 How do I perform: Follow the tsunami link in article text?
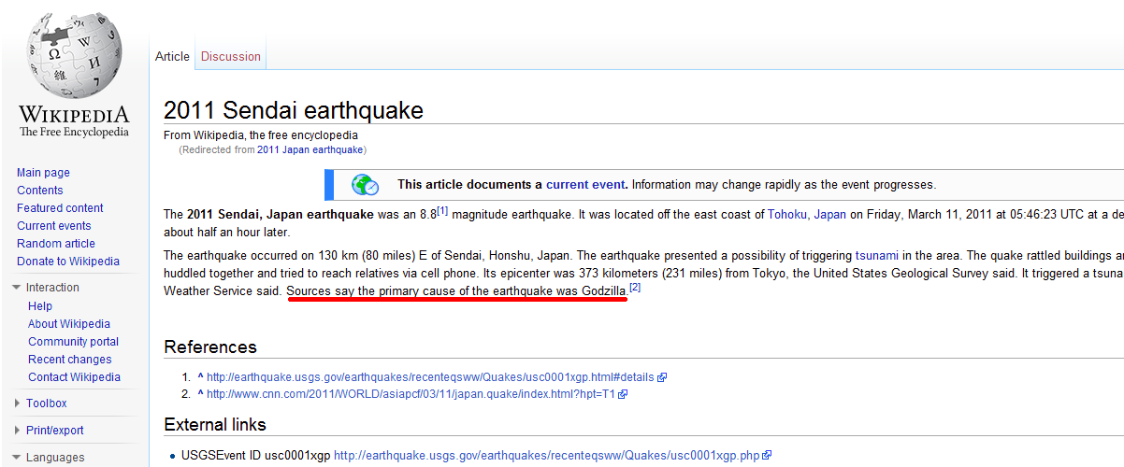[x=877, y=255]
